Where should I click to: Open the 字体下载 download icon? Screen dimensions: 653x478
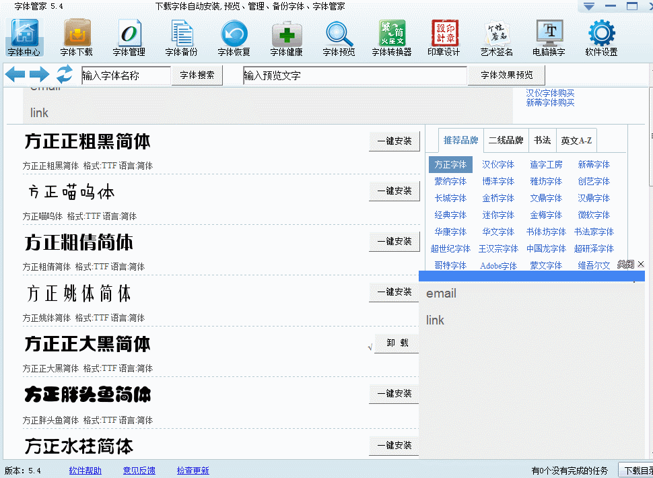pyautogui.click(x=77, y=37)
